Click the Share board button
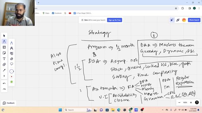This screenshot has width=202, height=113. click(x=194, y=20)
